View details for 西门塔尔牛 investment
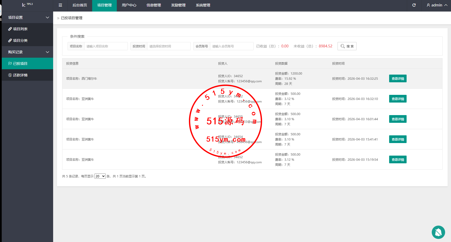 (x=398, y=79)
